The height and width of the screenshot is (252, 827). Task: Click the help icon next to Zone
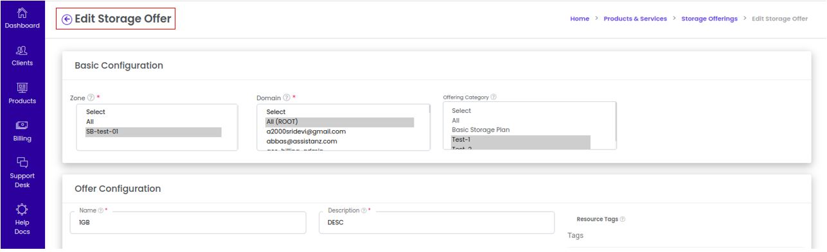click(91, 97)
